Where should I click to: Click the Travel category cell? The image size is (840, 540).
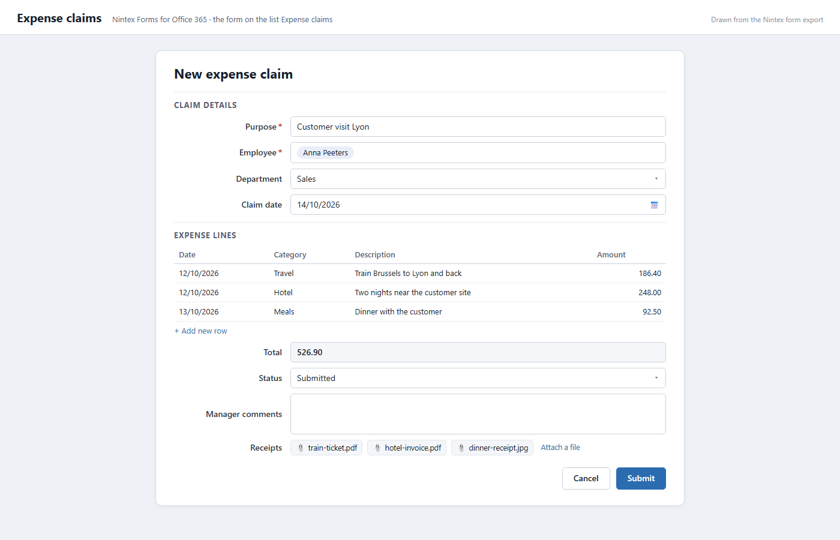[x=284, y=274]
